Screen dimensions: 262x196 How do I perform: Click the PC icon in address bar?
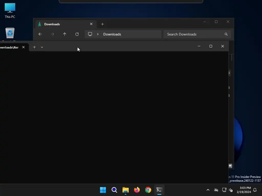tap(90, 34)
